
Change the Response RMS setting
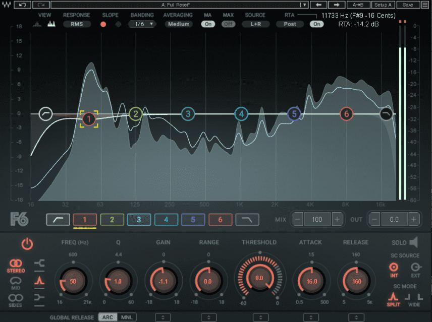tap(77, 24)
